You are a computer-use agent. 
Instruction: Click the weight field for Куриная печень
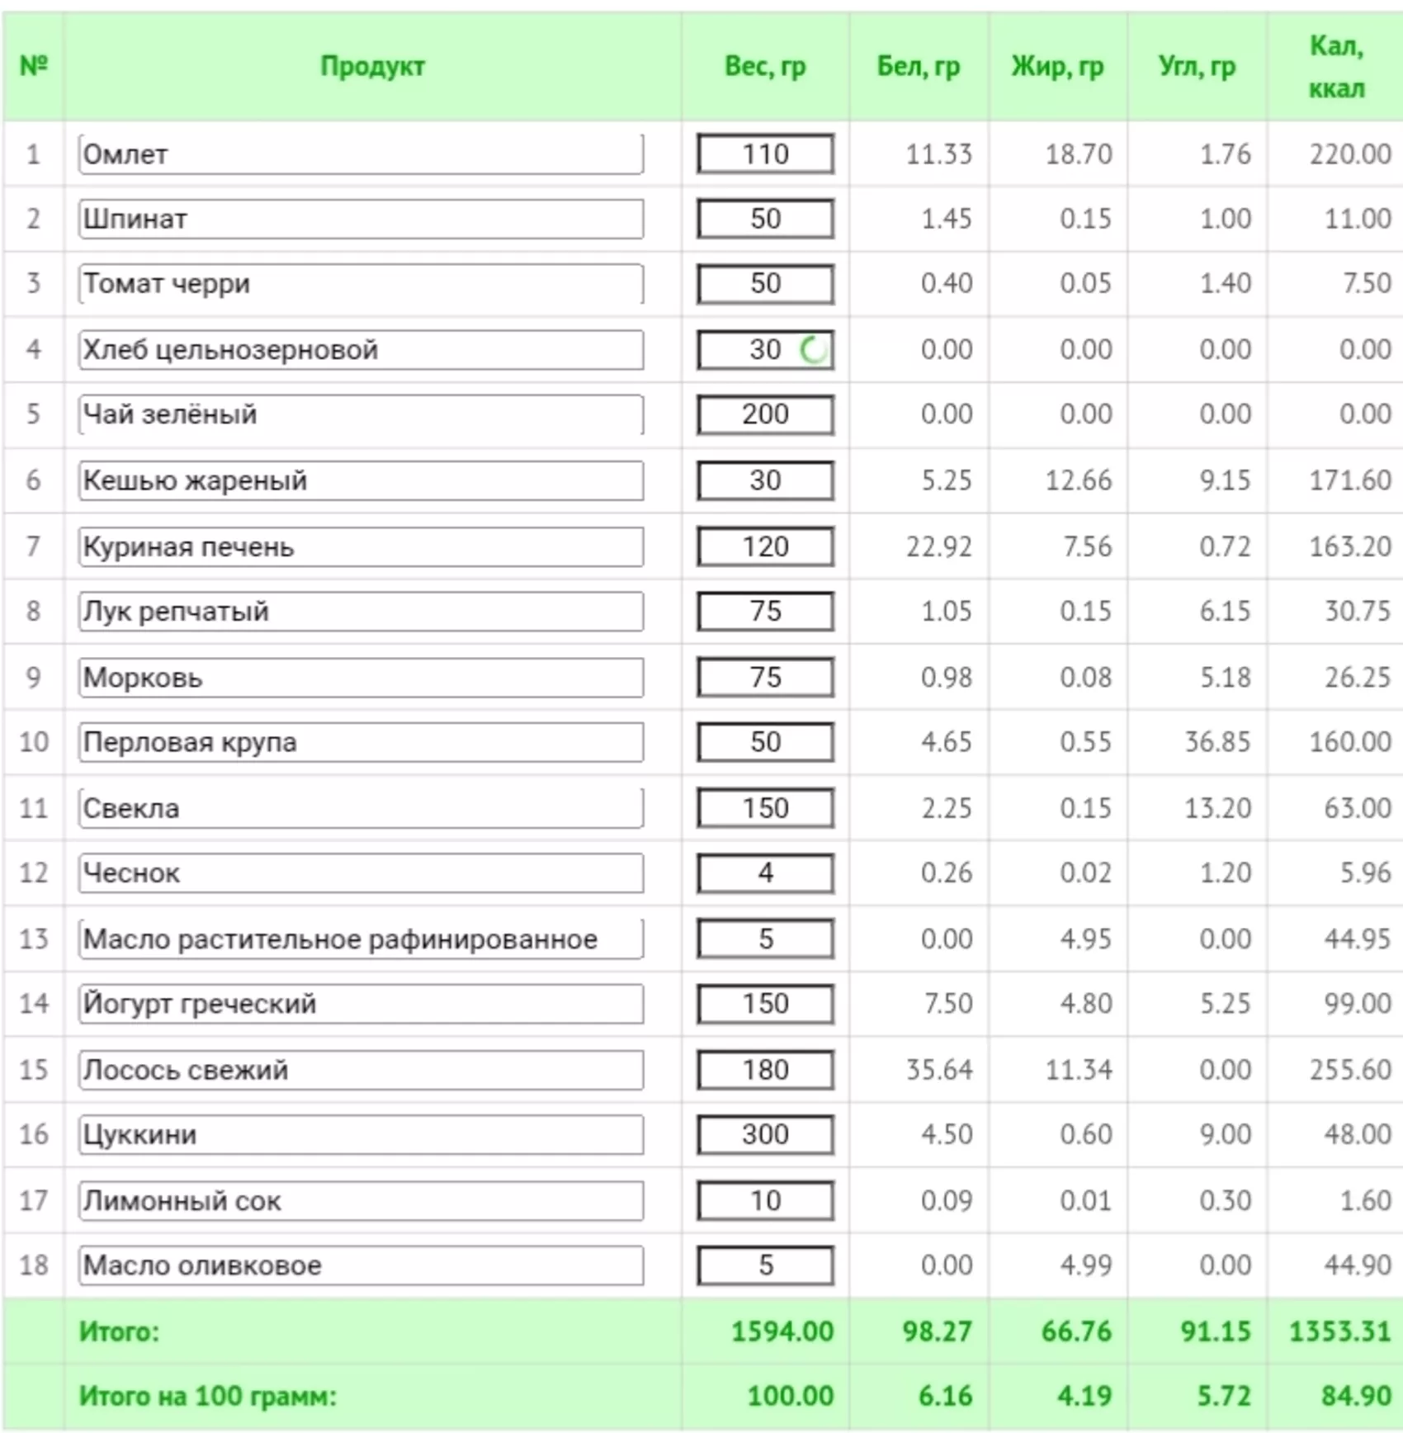(765, 546)
